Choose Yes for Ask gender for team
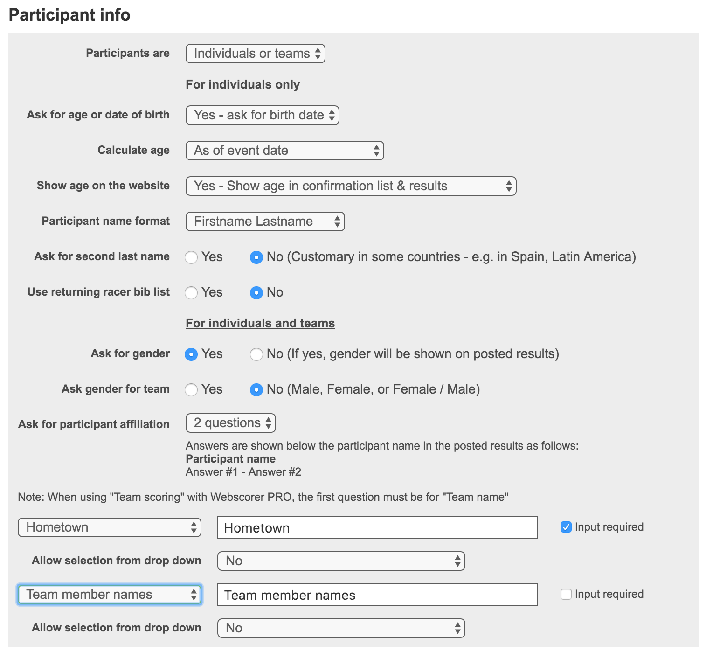Viewport: 706px width, 651px height. pyautogui.click(x=191, y=390)
